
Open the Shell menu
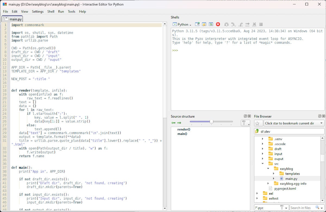pyautogui.click(x=51, y=11)
